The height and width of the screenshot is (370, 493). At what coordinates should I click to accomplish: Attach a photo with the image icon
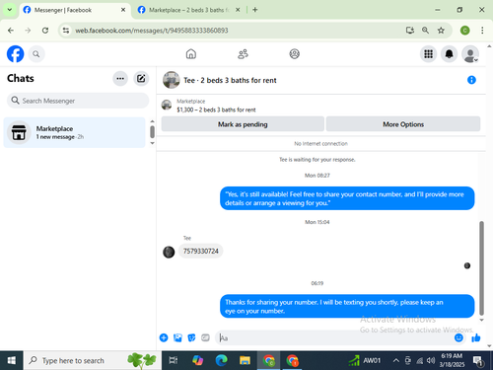pyautogui.click(x=177, y=337)
